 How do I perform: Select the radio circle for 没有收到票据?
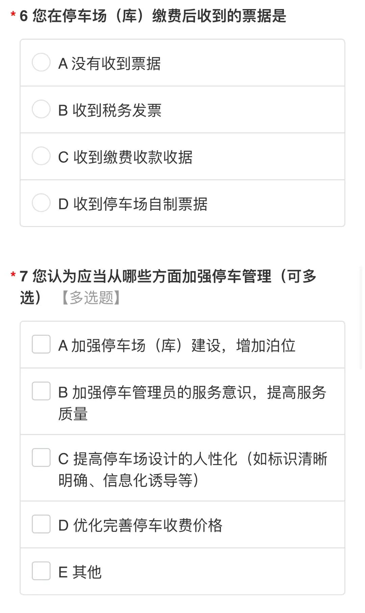click(41, 62)
